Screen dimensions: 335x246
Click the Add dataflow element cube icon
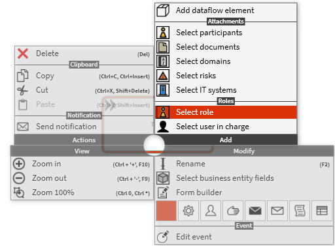coord(163,10)
